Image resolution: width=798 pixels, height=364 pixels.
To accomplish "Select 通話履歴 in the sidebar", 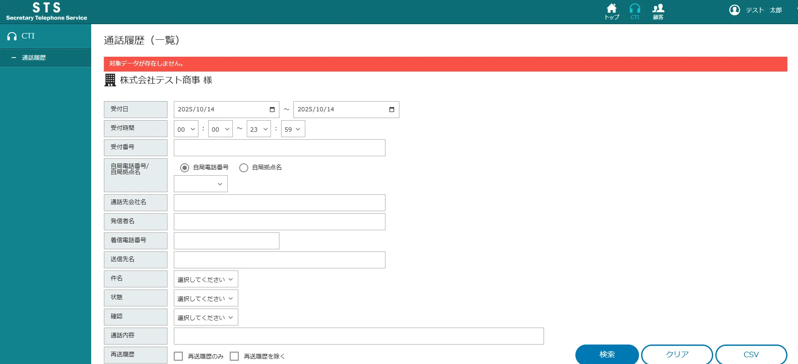I will pos(34,58).
